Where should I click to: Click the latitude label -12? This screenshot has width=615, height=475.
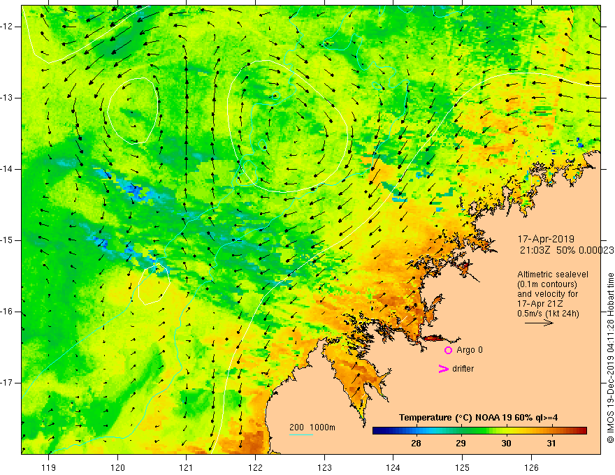pos(7,27)
